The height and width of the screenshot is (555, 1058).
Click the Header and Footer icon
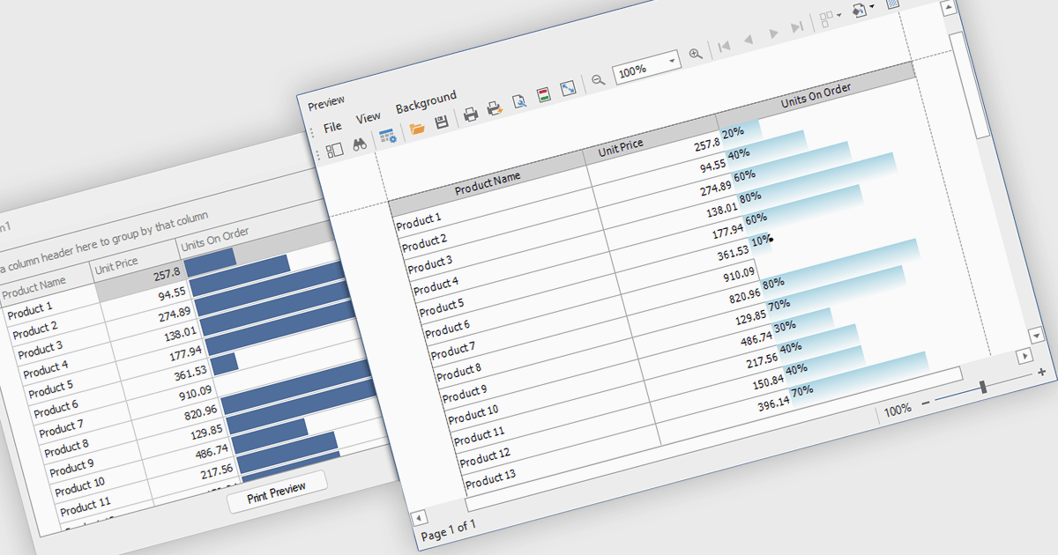coord(544,95)
